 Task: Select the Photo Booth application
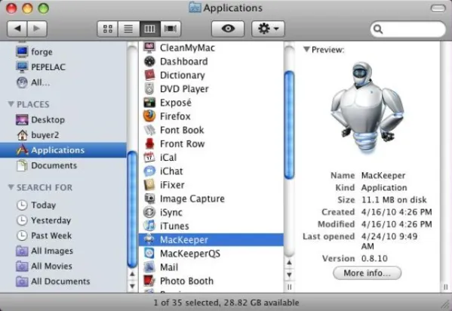pyautogui.click(x=186, y=281)
